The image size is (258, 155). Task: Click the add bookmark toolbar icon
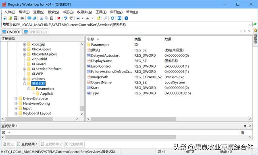coord(98,18)
